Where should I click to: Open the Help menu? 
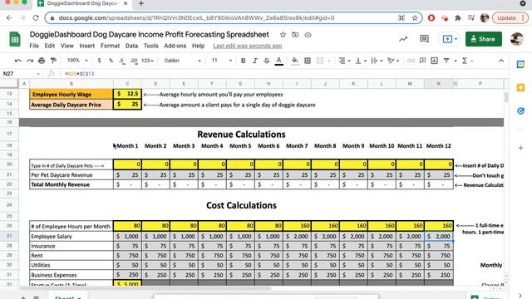point(198,46)
